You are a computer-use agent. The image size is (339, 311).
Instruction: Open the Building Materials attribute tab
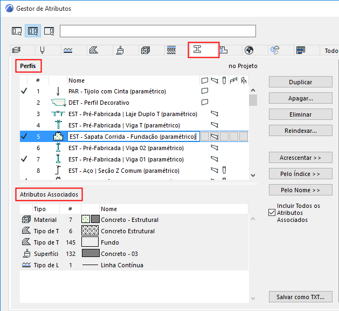point(146,50)
